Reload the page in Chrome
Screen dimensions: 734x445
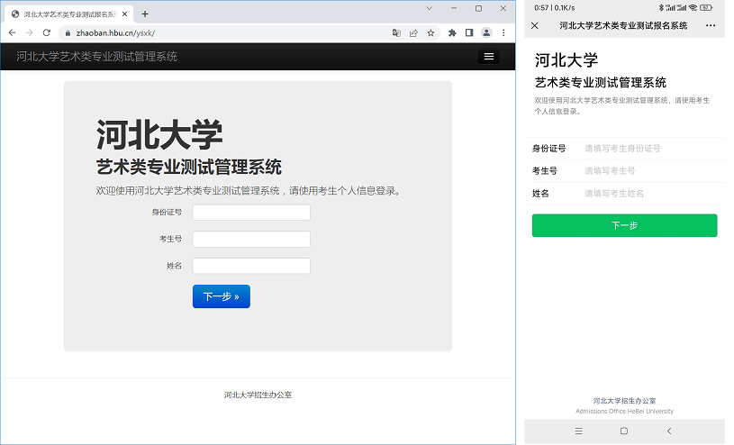pos(46,32)
